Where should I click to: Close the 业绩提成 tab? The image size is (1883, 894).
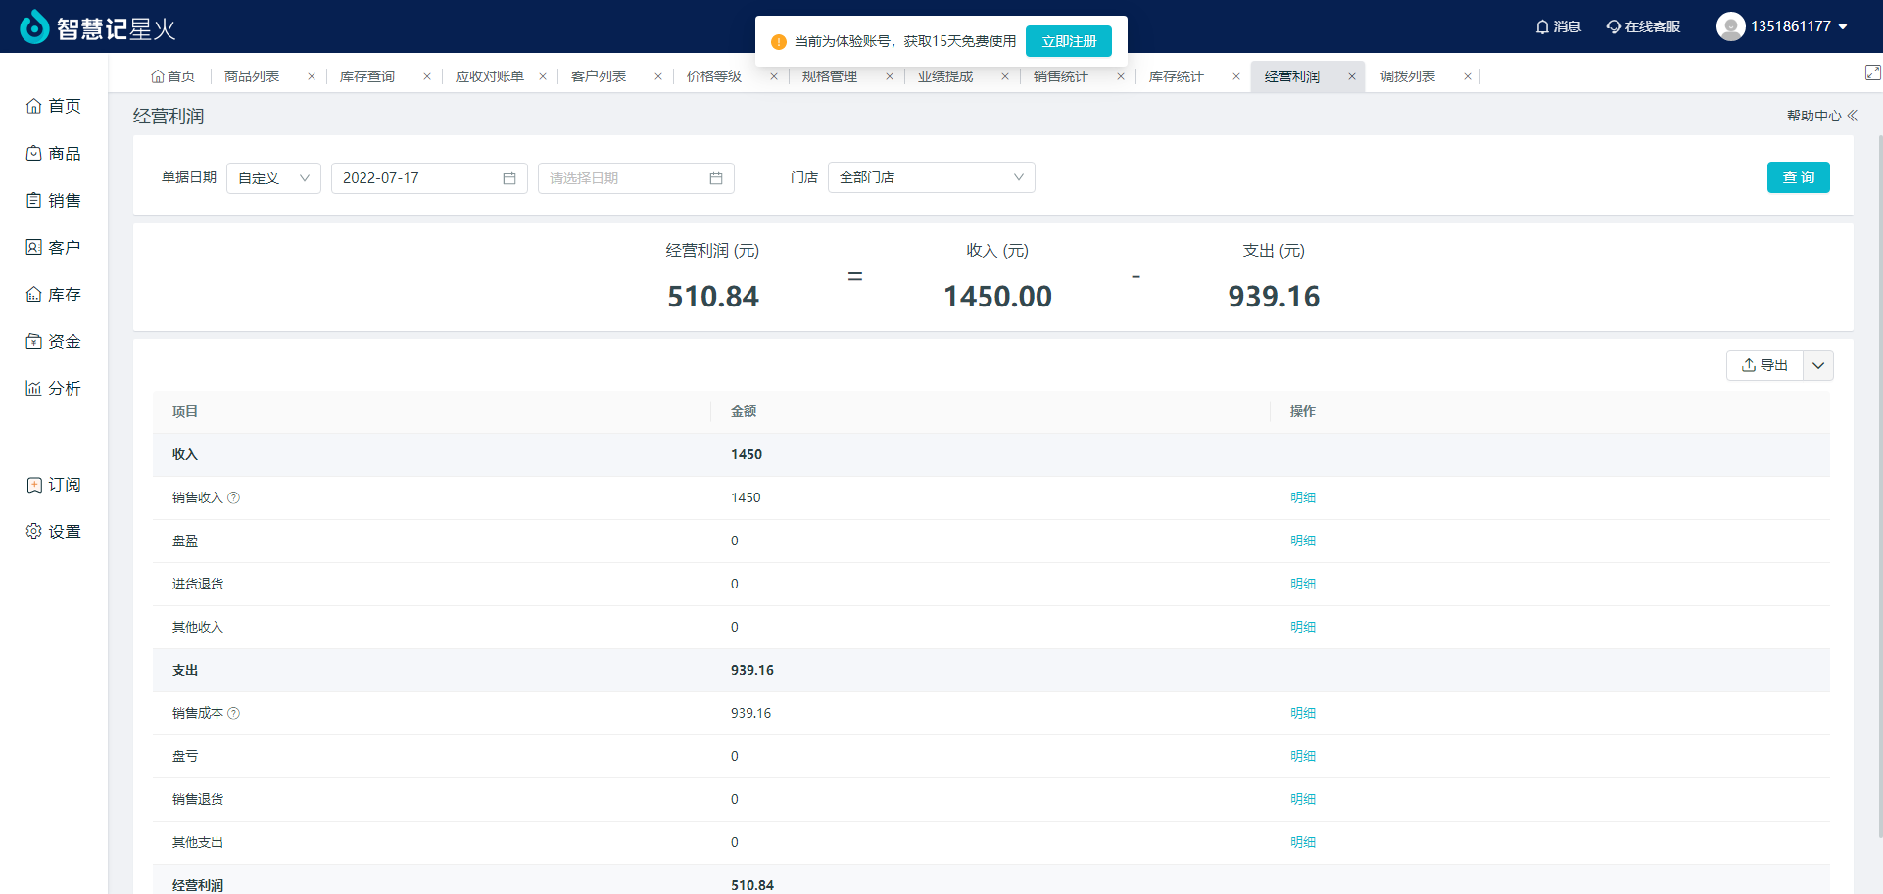[x=1005, y=76]
